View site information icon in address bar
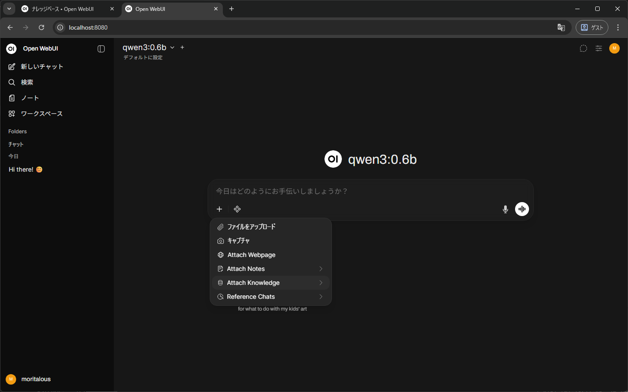The height and width of the screenshot is (392, 628). click(60, 27)
